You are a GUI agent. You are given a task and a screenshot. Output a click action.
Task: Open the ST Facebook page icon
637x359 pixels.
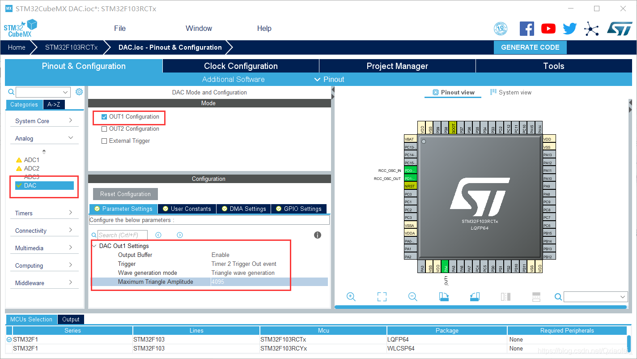click(x=527, y=29)
